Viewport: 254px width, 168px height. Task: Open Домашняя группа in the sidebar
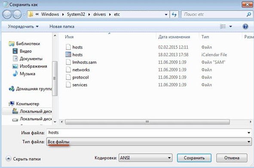click(x=34, y=89)
